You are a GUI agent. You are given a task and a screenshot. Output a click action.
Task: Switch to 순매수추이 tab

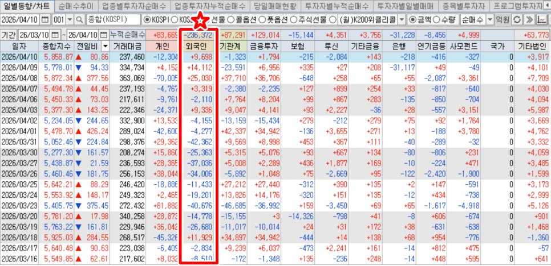pyautogui.click(x=76, y=6)
